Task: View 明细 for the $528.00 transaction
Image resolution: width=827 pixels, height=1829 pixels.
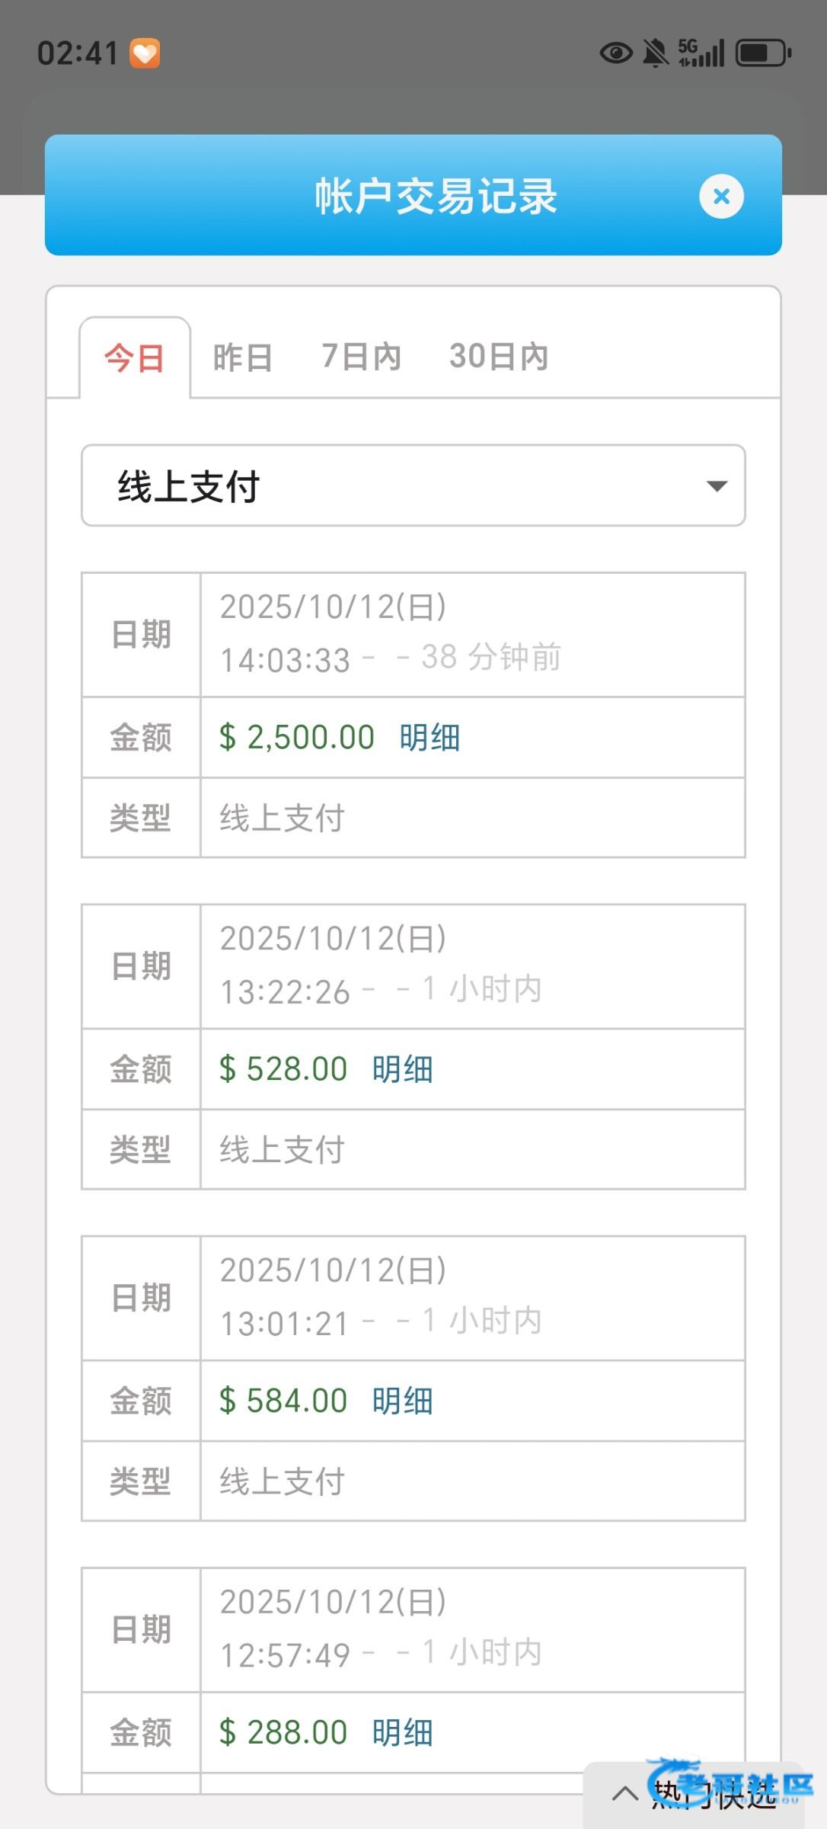Action: (x=402, y=1069)
